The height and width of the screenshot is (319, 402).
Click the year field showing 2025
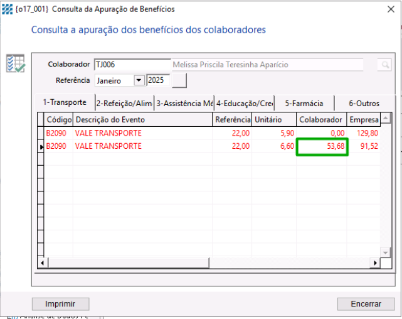pyautogui.click(x=158, y=80)
